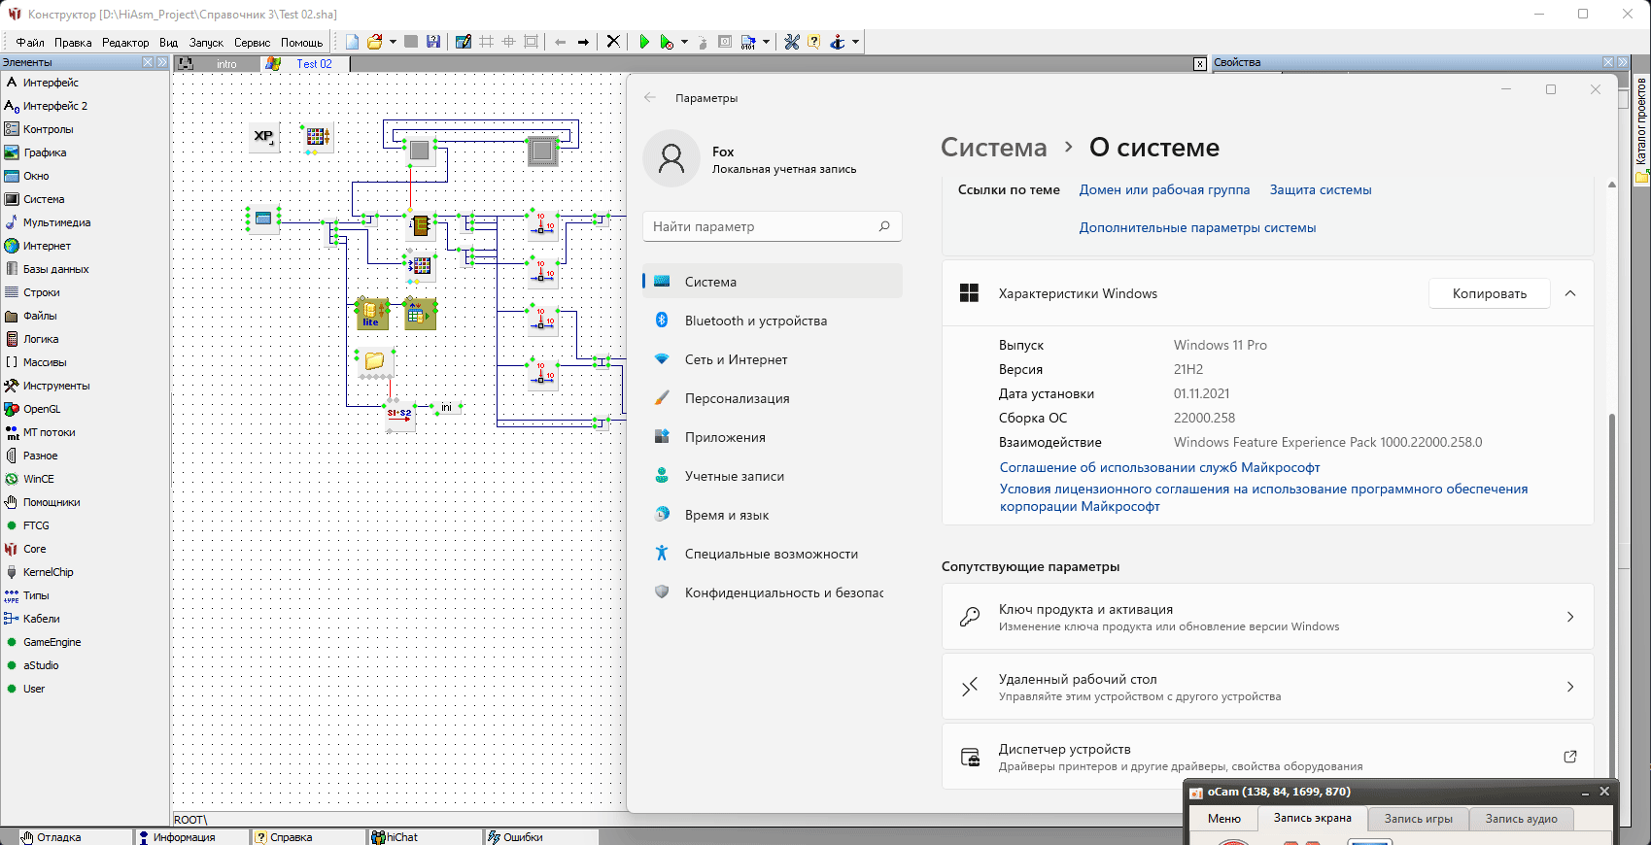Select Сеть и Интернет in settings sidebar
This screenshot has width=1651, height=845.
tap(773, 359)
